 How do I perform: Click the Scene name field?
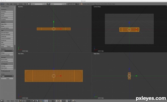pos(56,4)
